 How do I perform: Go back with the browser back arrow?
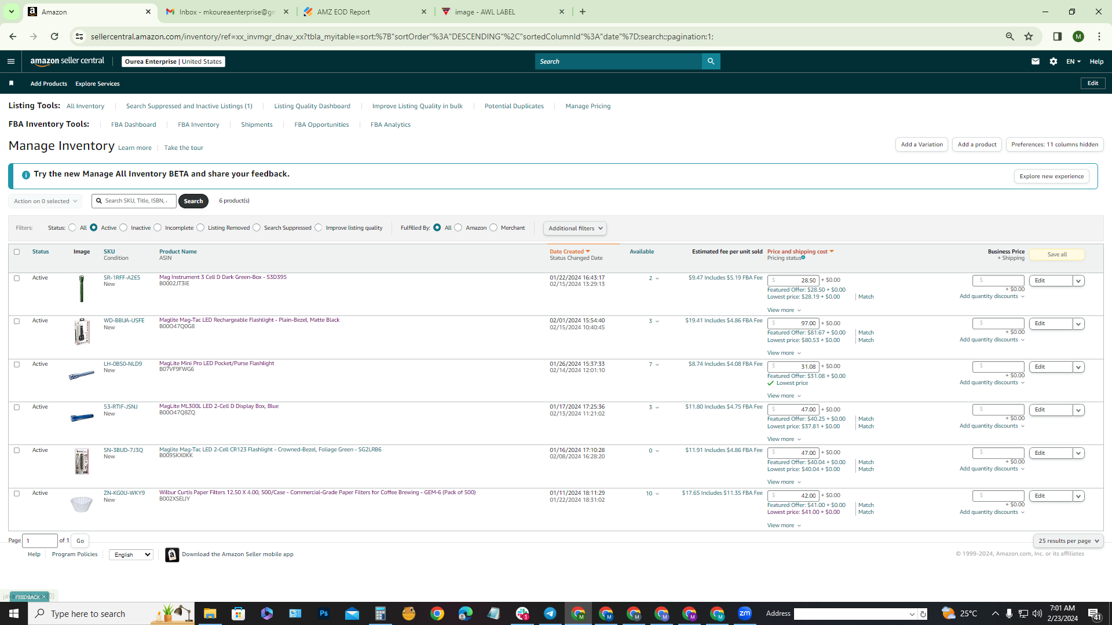[13, 36]
